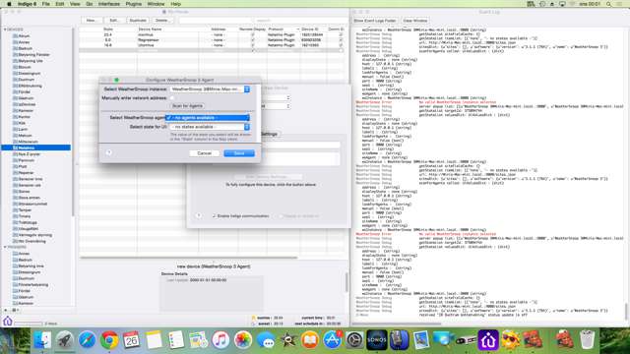The width and height of the screenshot is (630, 354).
Task: Open Finder from the dock
Action: coord(42,340)
